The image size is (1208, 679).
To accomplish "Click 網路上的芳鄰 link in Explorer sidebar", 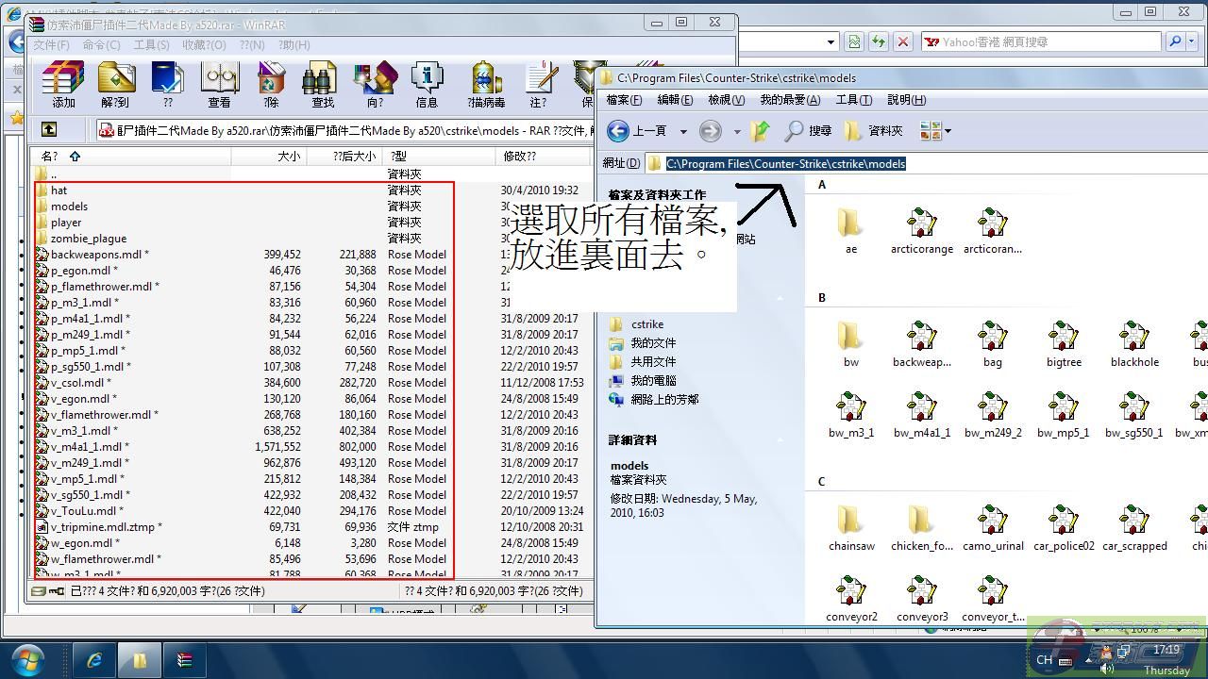I will click(664, 400).
